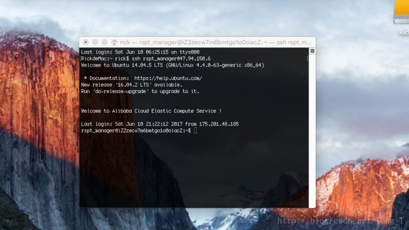
Task: Close the Terminal window
Action: point(86,42)
